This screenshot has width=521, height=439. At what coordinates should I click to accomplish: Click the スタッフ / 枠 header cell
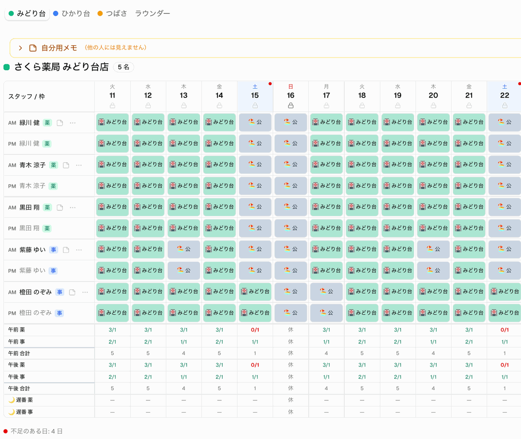pyautogui.click(x=49, y=96)
